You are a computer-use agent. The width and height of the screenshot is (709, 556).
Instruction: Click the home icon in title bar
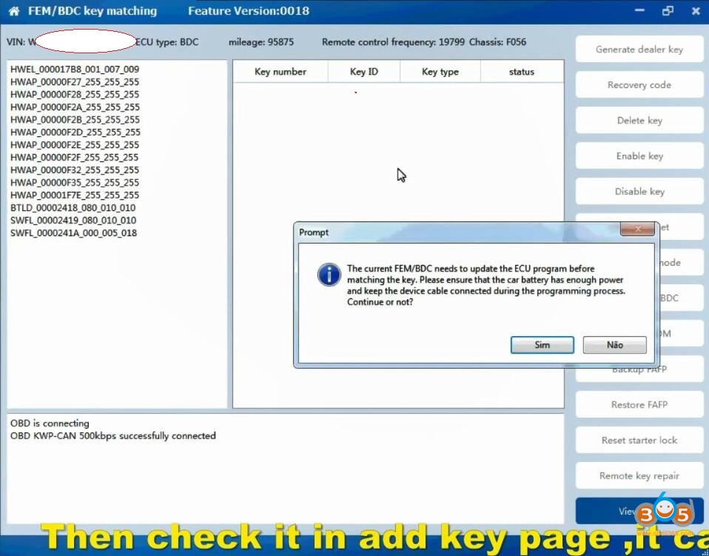(x=14, y=11)
